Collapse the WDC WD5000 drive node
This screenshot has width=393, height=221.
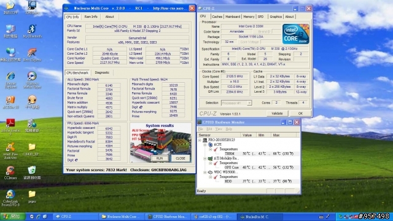[204, 173]
